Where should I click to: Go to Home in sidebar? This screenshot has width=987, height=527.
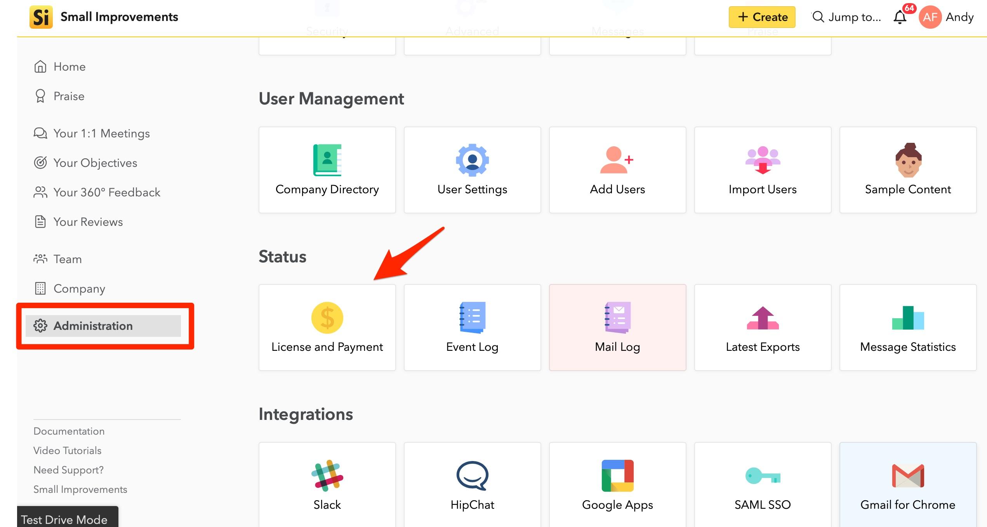click(x=60, y=67)
